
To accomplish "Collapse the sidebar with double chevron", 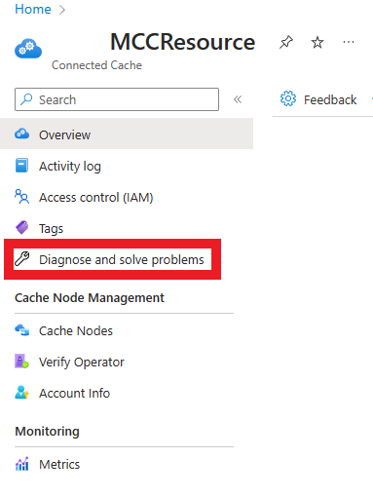I will (238, 99).
